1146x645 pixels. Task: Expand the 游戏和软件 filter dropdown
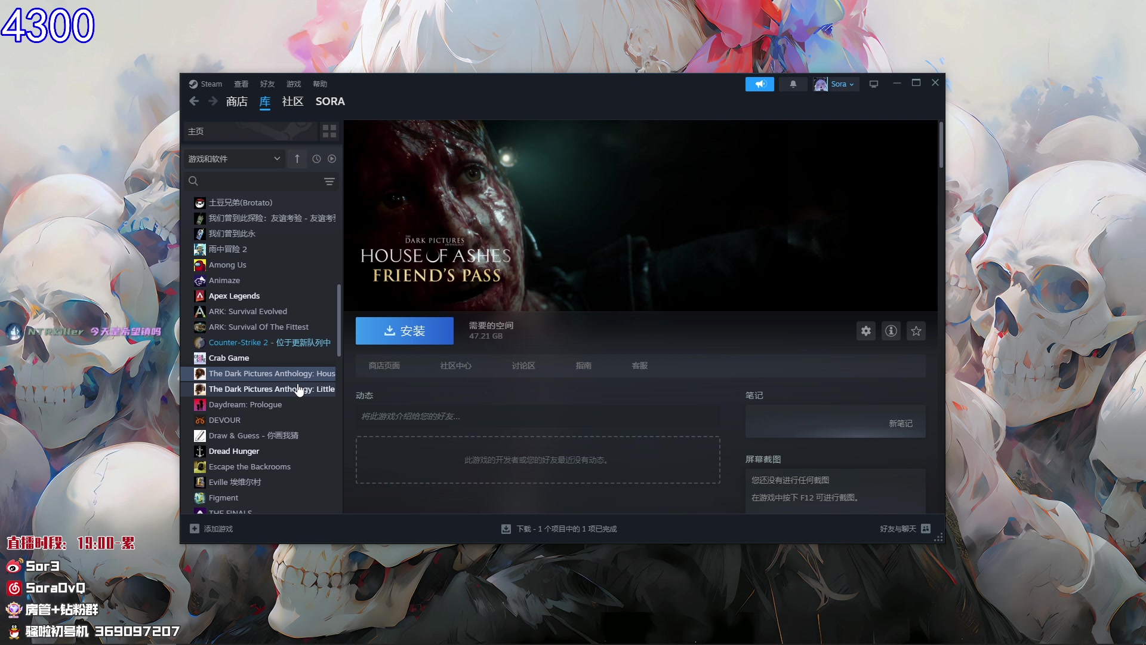(x=235, y=159)
